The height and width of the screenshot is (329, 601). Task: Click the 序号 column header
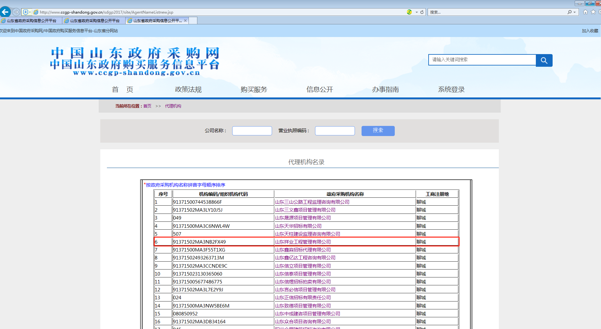(163, 194)
